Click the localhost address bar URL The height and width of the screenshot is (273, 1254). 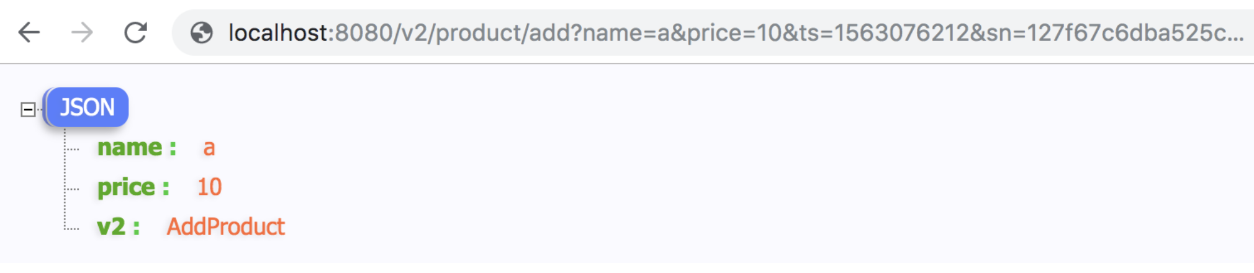(736, 32)
